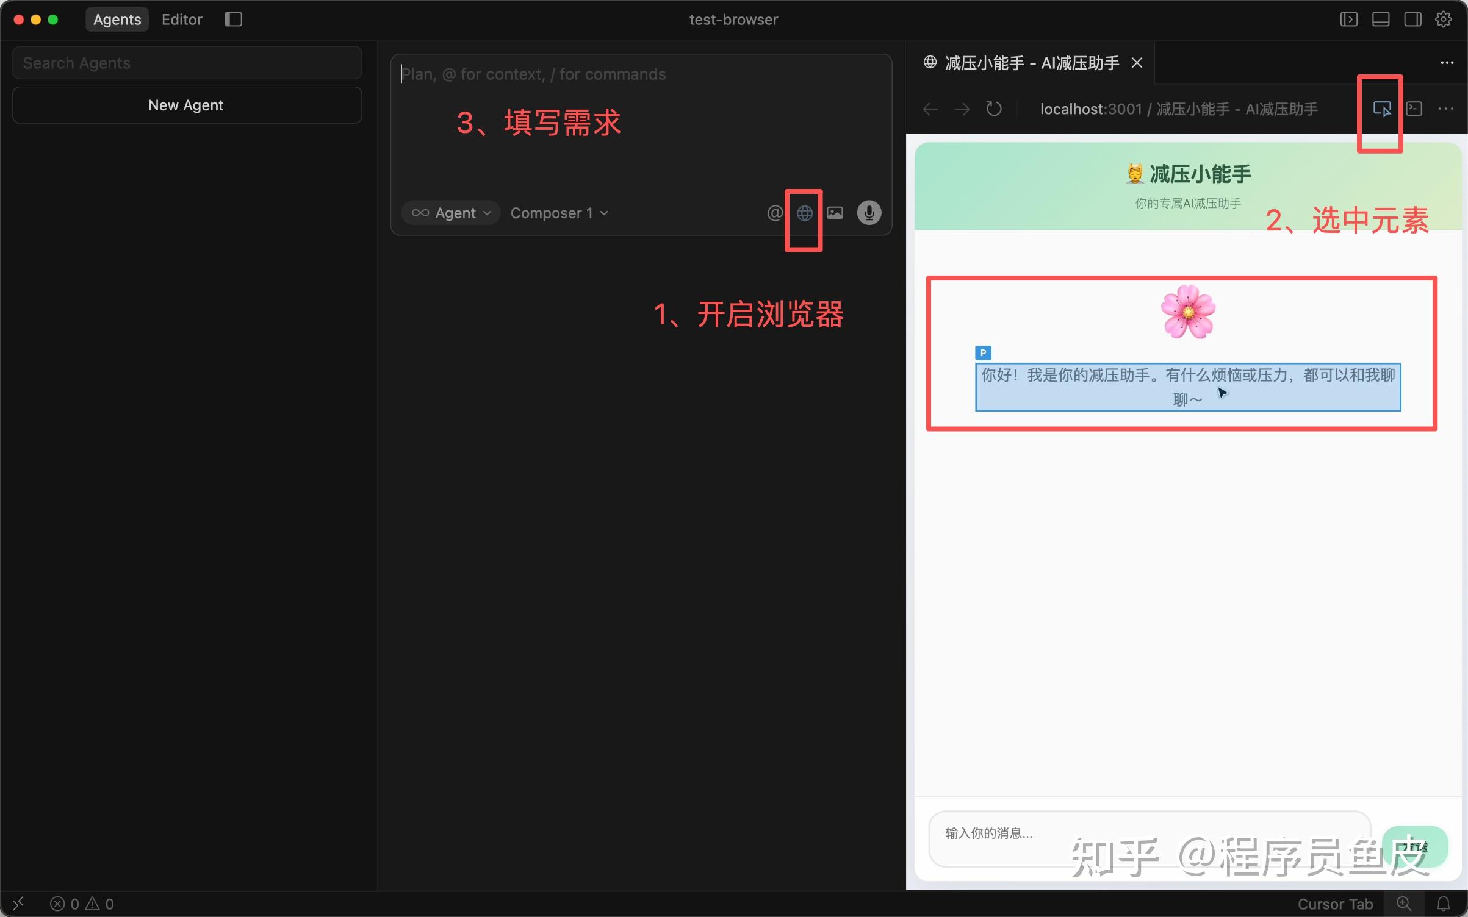The width and height of the screenshot is (1468, 917).
Task: Focus the Search Agents field
Action: 187,63
